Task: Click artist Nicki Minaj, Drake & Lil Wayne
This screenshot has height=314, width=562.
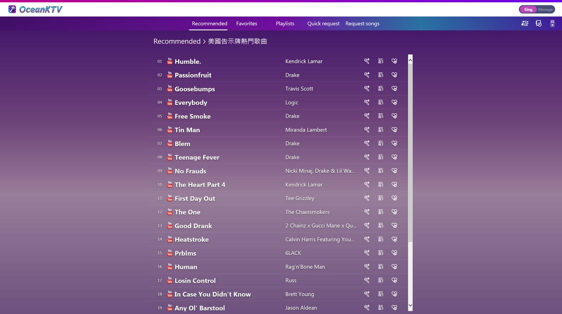Action: coord(321,171)
